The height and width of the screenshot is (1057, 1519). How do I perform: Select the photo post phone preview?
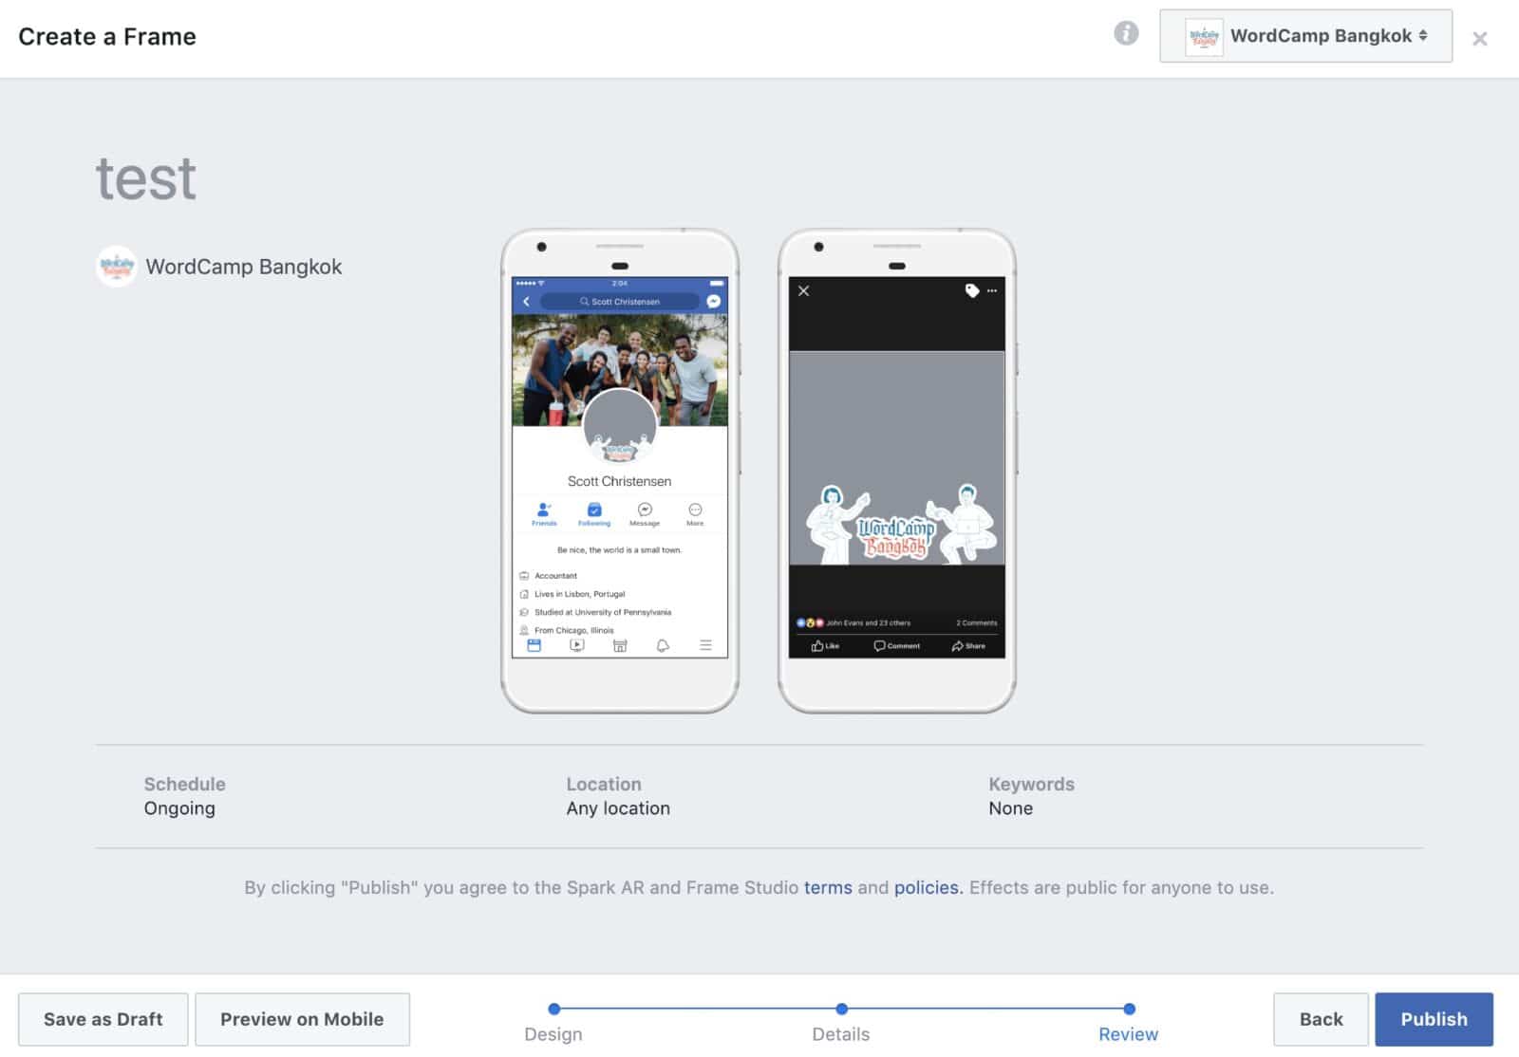[x=897, y=471]
